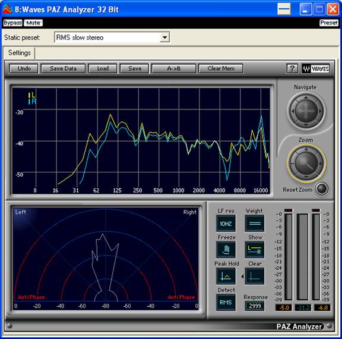Click the 1000 frequency label
Viewport: 342px width, 339px height.
178,190
